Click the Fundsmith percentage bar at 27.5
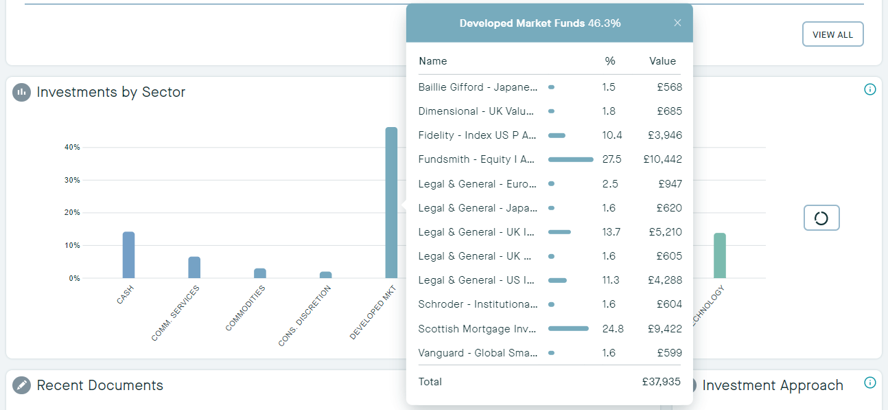This screenshot has height=410, width=888. click(x=571, y=159)
